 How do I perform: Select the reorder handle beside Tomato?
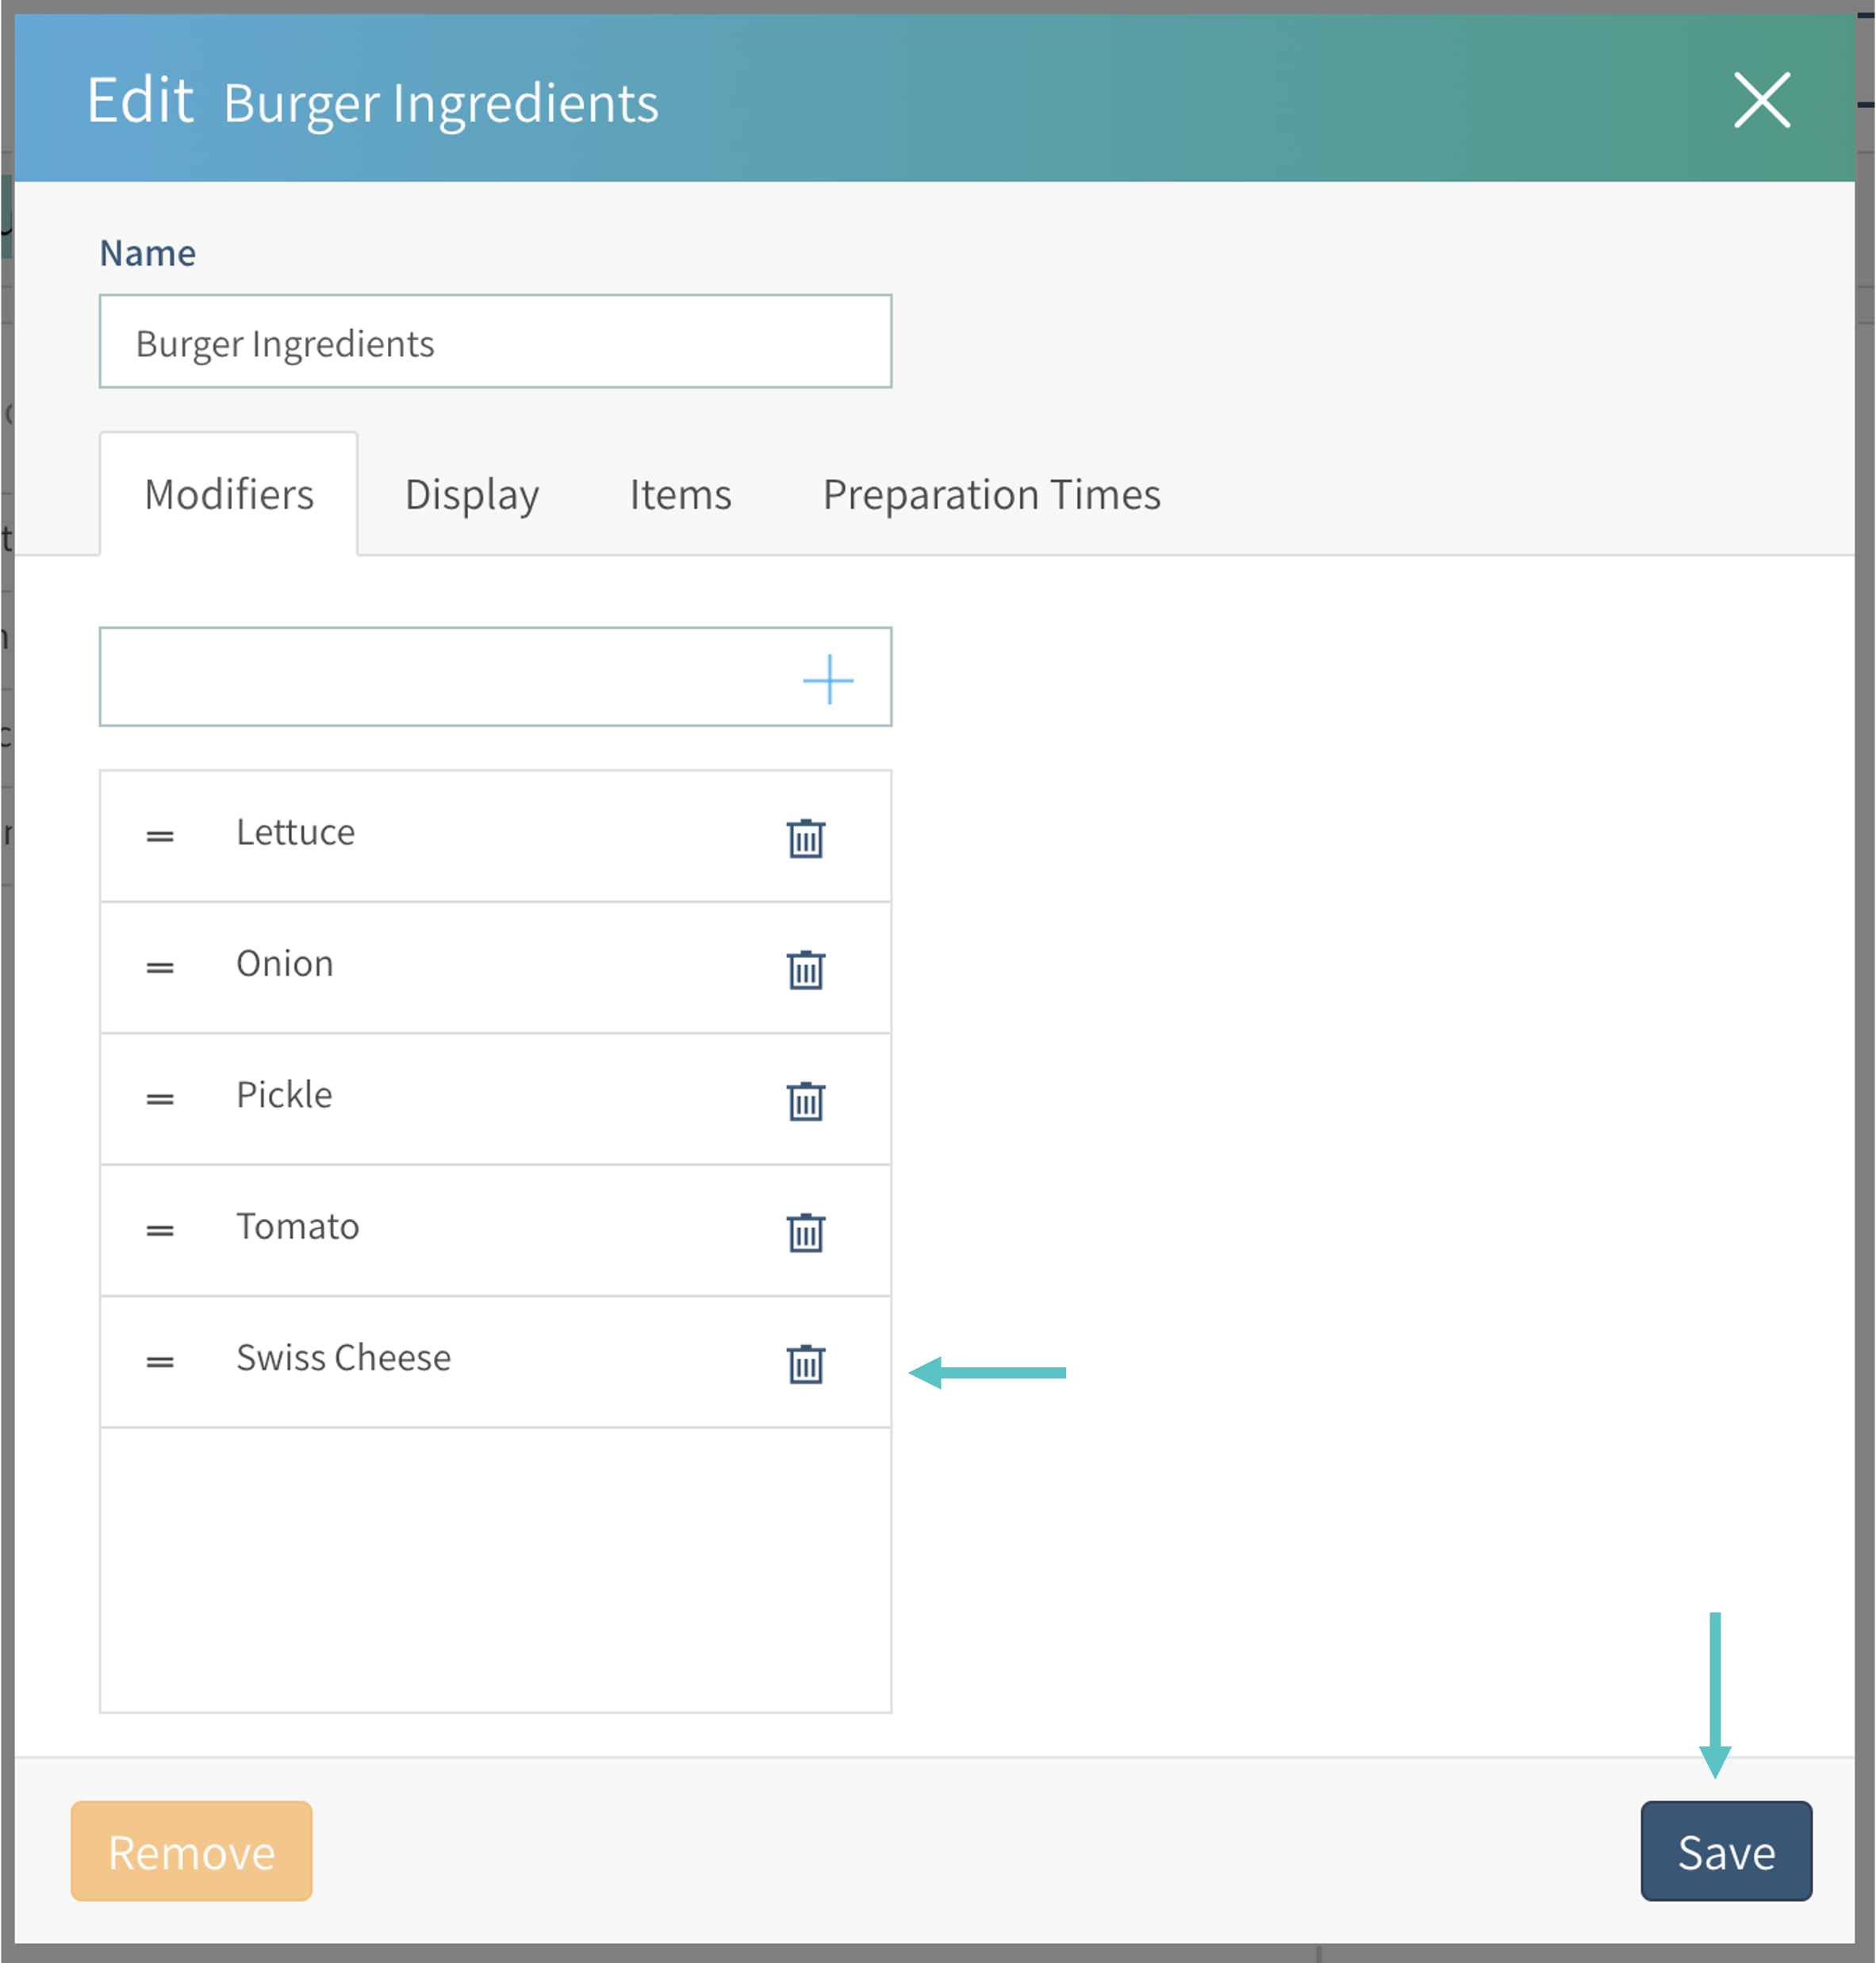pyautogui.click(x=160, y=1230)
